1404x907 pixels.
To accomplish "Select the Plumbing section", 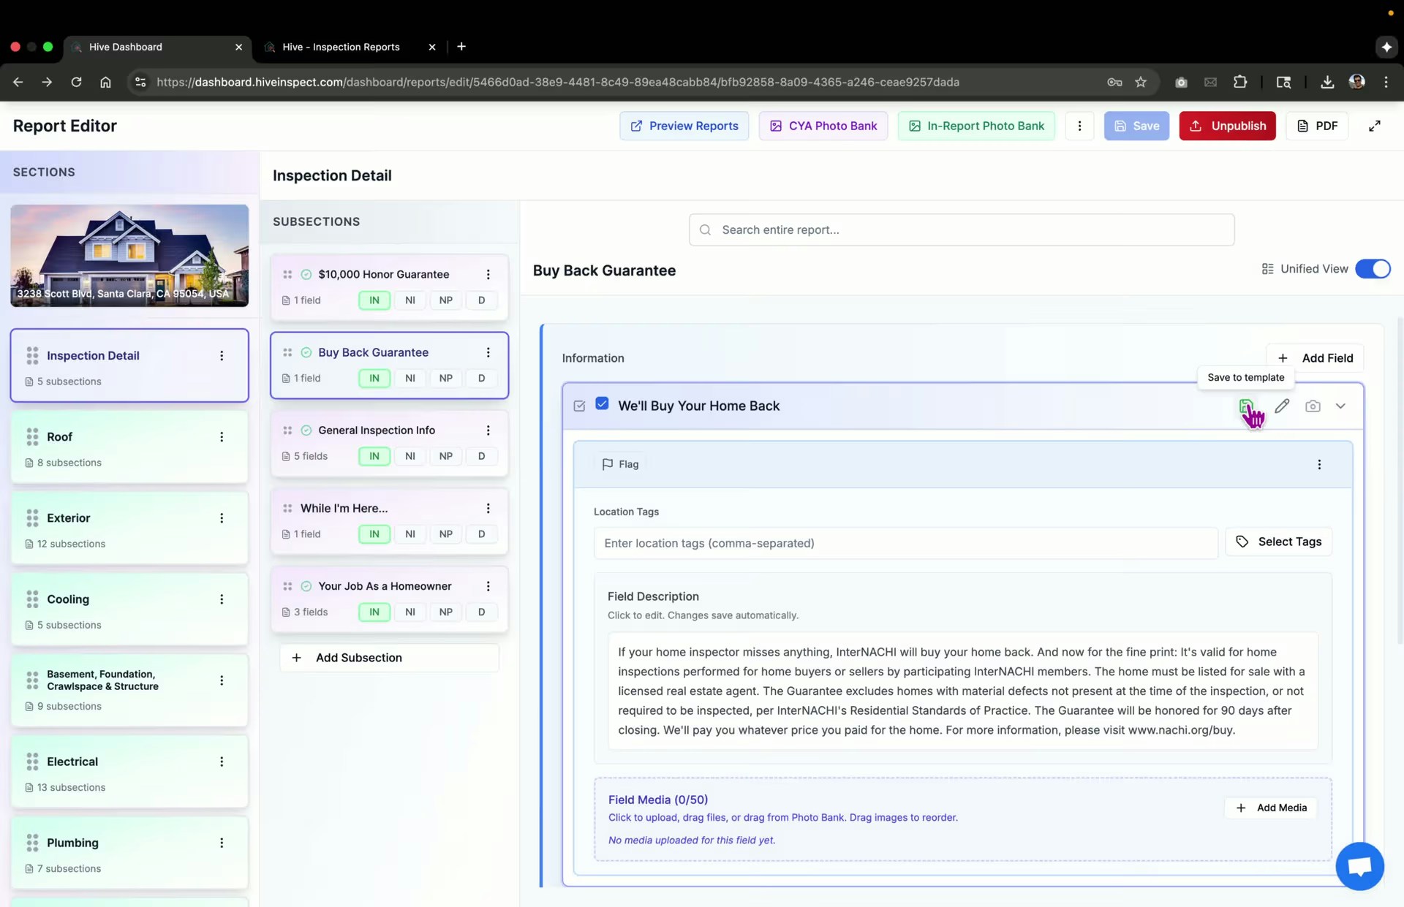I will pos(129,852).
